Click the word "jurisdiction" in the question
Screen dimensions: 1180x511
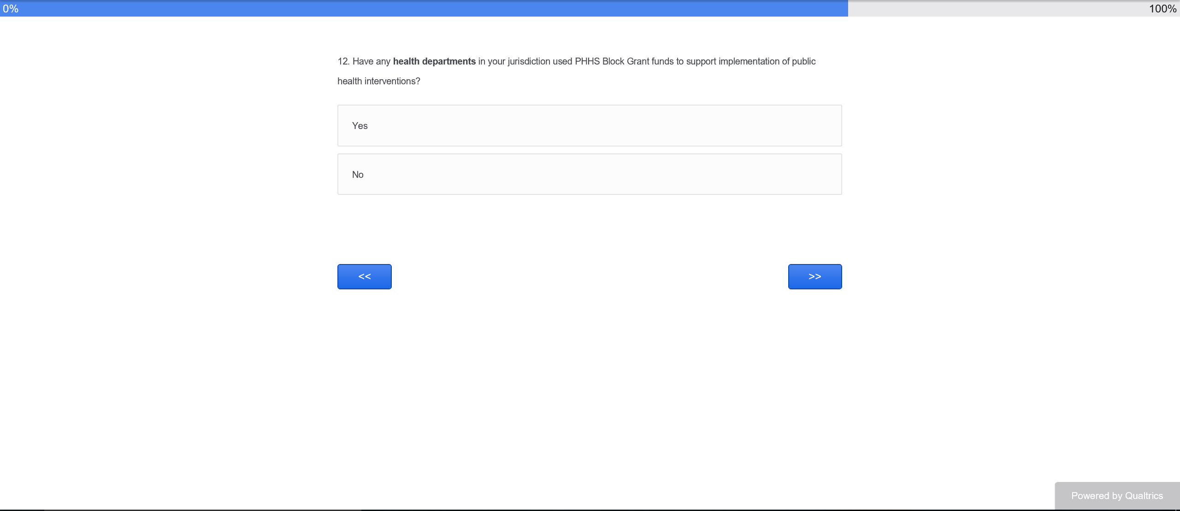pos(529,61)
